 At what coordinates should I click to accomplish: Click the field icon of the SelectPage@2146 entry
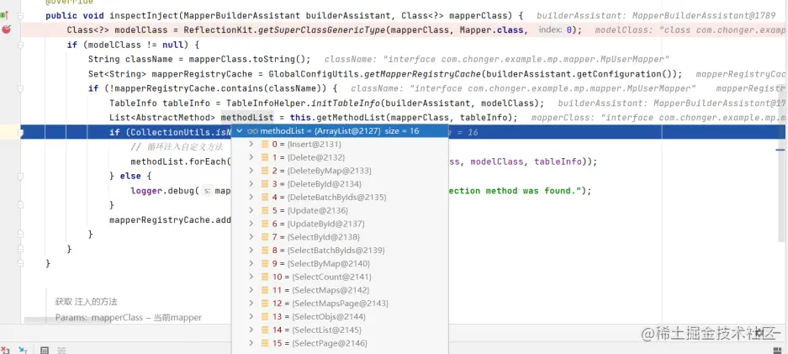[x=265, y=343]
